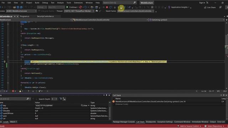Open the Debug configuration dropdown
This screenshot has width=228, height=128.
tap(42, 7)
